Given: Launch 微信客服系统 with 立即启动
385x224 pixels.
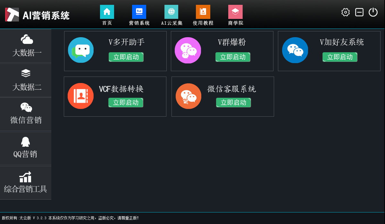Looking at the screenshot, I should coord(233,103).
